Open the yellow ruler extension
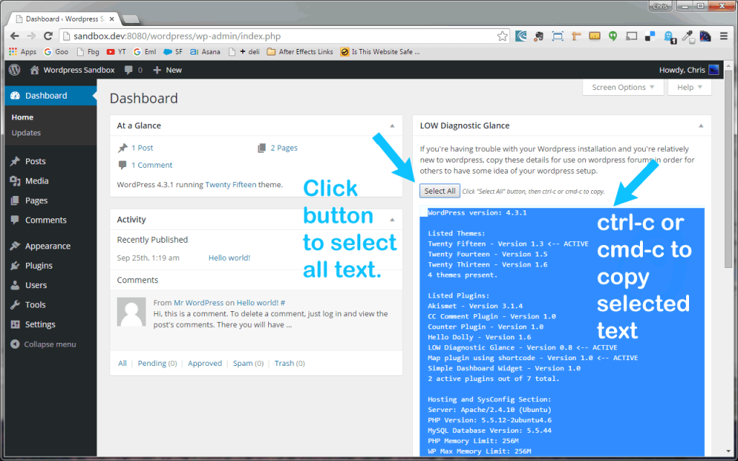738x461 pixels. point(595,36)
